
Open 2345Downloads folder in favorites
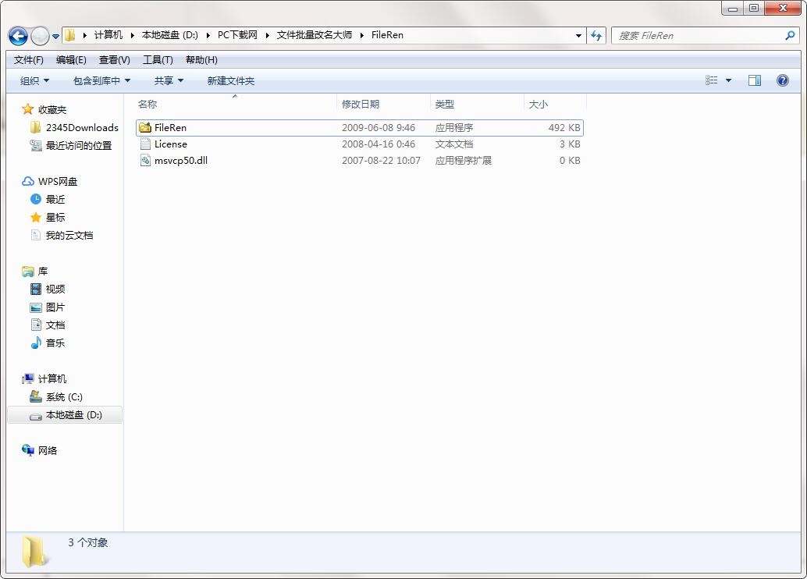[x=81, y=127]
